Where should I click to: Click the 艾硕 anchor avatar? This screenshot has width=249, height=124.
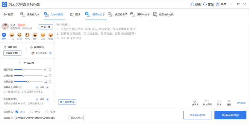click(x=5, y=26)
